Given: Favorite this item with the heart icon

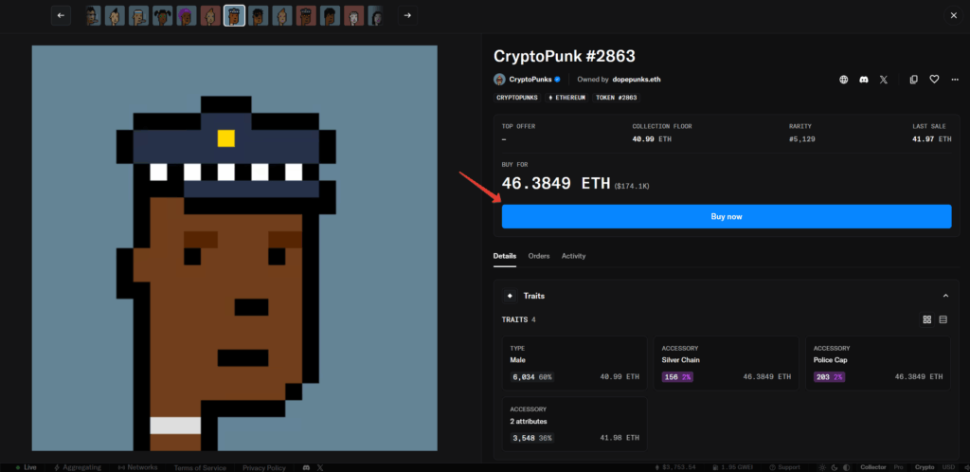Looking at the screenshot, I should tap(933, 80).
